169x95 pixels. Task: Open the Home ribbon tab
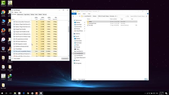(79, 14)
